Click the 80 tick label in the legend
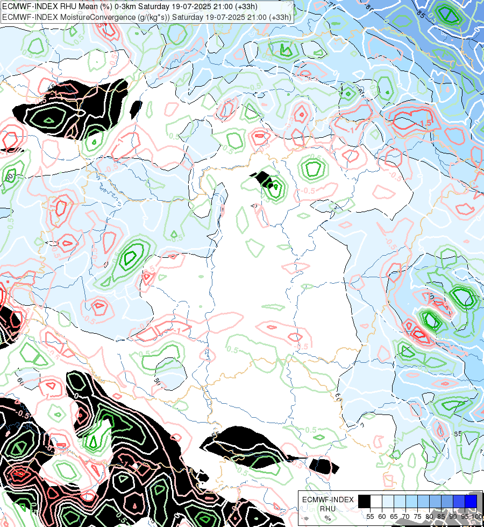The height and width of the screenshot is (527, 484). (x=429, y=517)
